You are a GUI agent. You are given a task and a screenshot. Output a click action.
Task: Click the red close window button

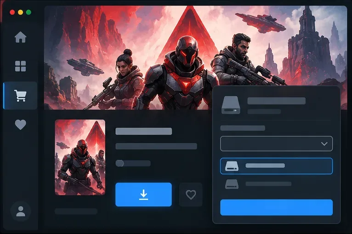point(12,12)
